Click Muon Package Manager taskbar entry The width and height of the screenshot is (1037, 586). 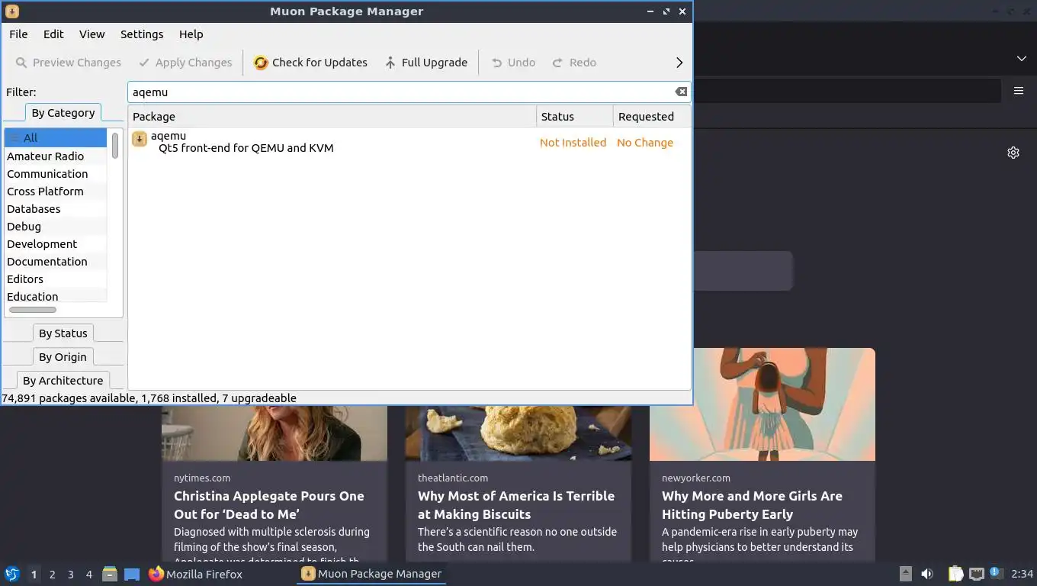tap(371, 574)
